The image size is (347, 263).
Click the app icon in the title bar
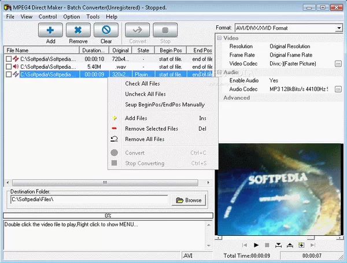8,8
